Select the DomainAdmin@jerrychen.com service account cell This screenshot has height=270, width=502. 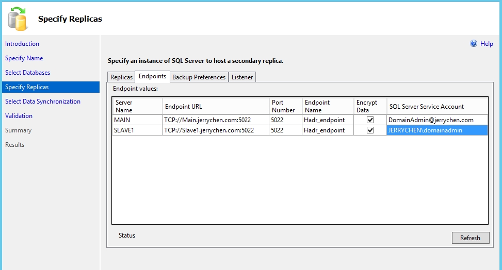tap(438, 120)
